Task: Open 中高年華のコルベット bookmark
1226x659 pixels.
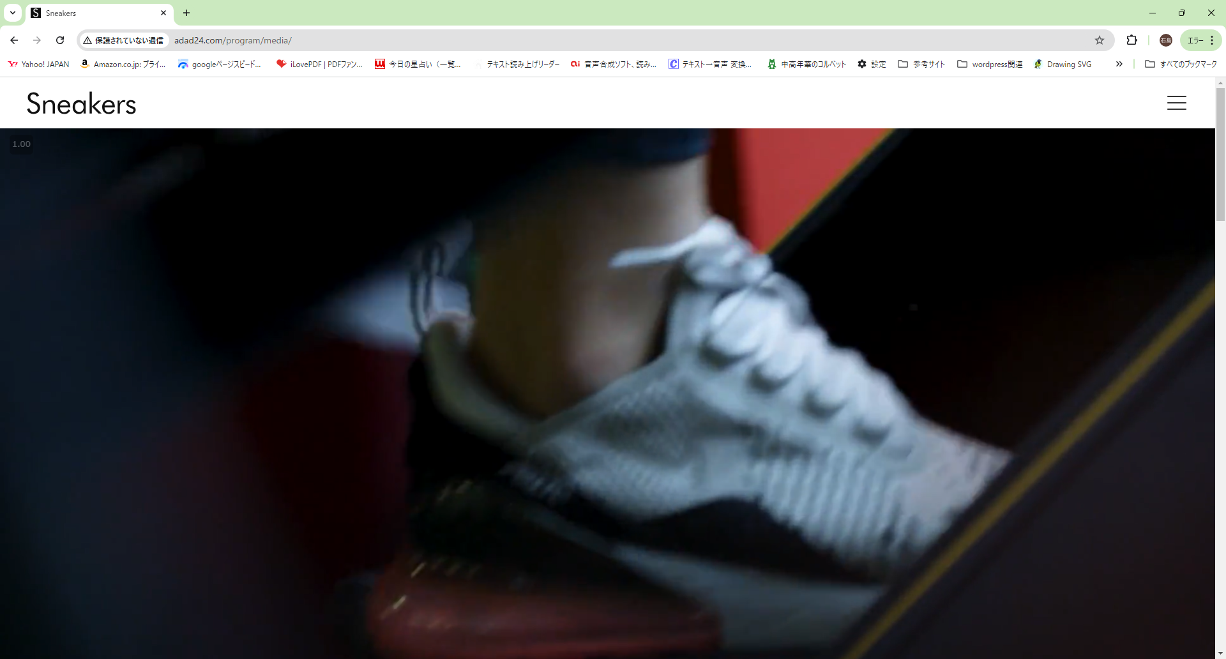Action: 807,64
